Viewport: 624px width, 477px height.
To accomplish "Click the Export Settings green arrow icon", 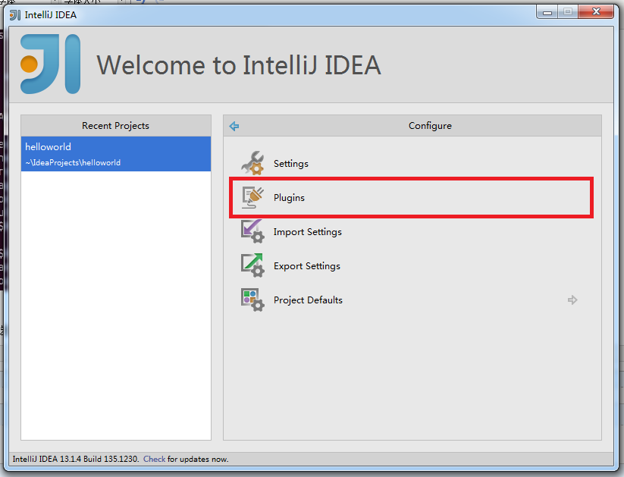I will [252, 265].
